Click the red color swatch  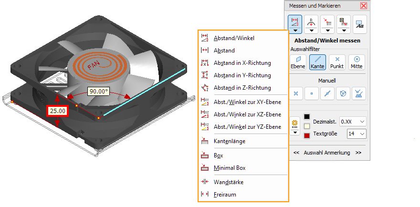(x=307, y=136)
